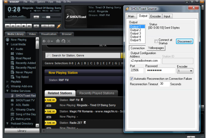Click the Library button at bottom
The image size is (207, 138).
(x=22, y=131)
